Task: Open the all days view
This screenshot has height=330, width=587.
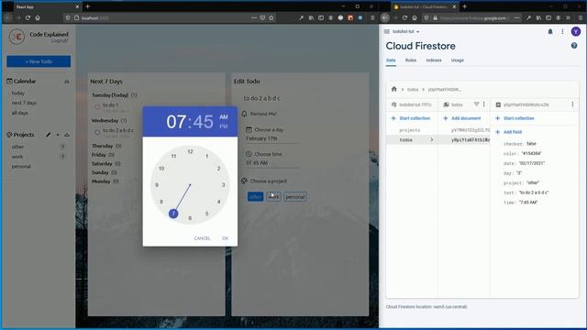Action: 20,113
